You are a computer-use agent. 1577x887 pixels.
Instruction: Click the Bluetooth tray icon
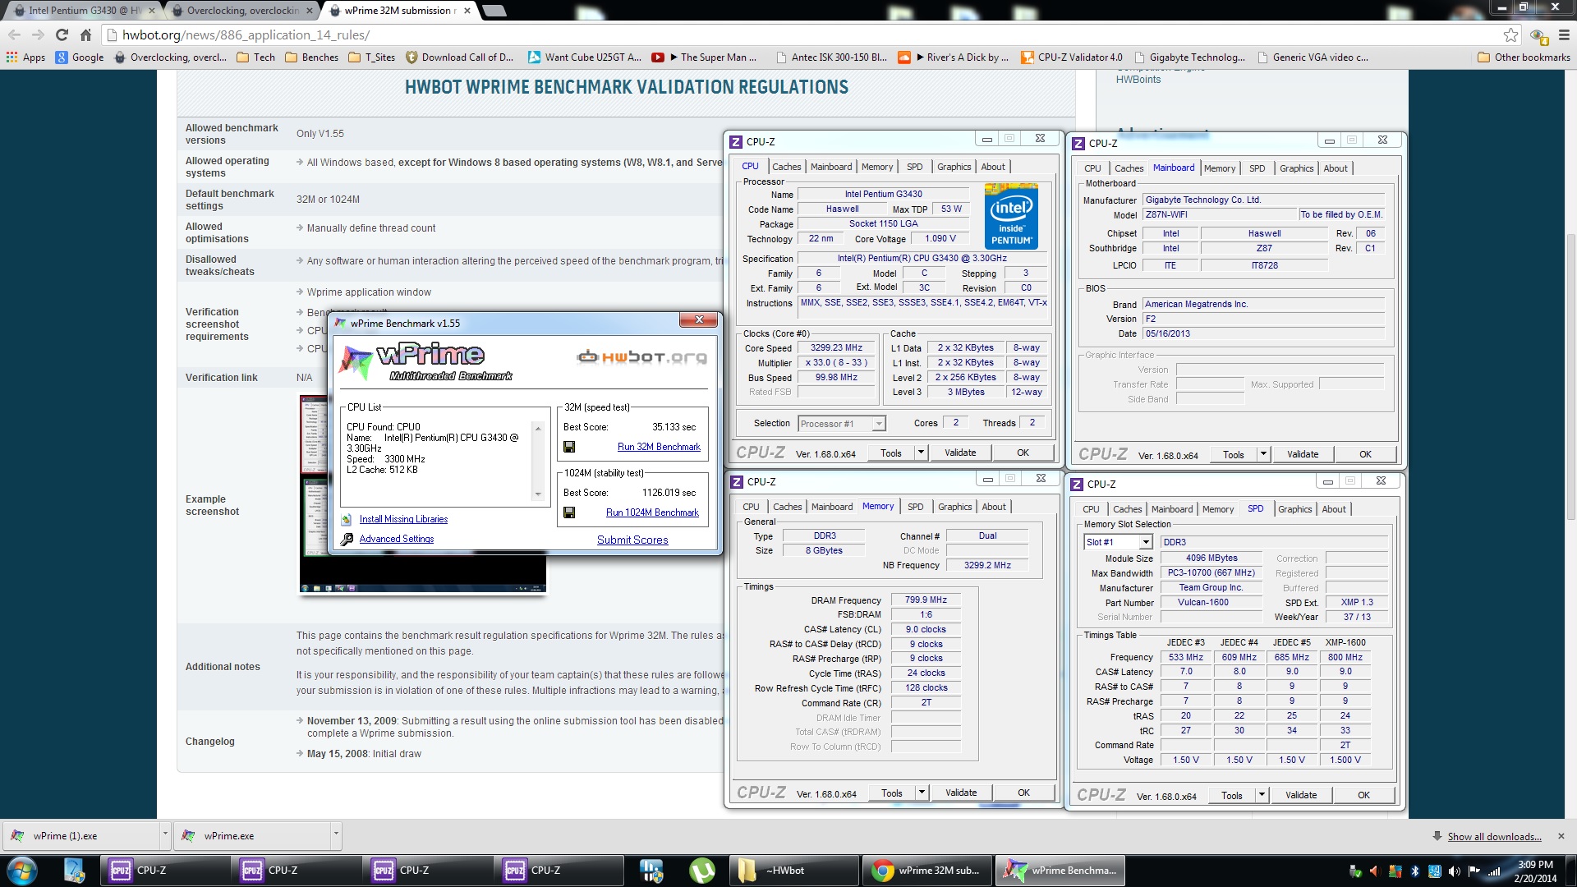tap(1414, 871)
